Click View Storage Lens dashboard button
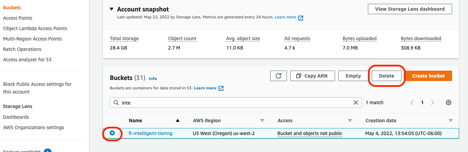 point(410,9)
